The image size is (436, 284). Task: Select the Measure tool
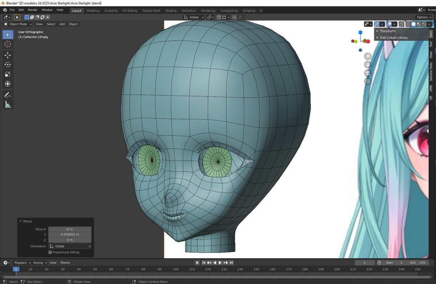coord(8,105)
